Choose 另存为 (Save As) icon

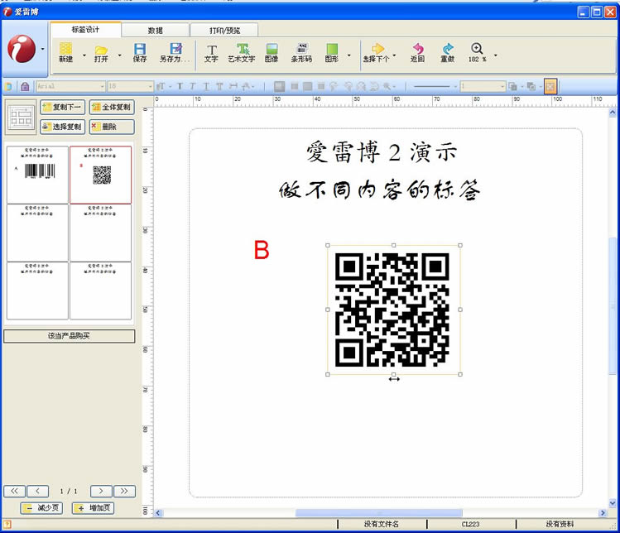[175, 53]
